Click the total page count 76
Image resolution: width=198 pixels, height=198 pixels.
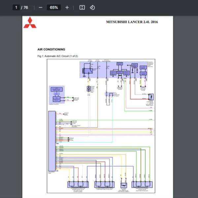(25, 7)
